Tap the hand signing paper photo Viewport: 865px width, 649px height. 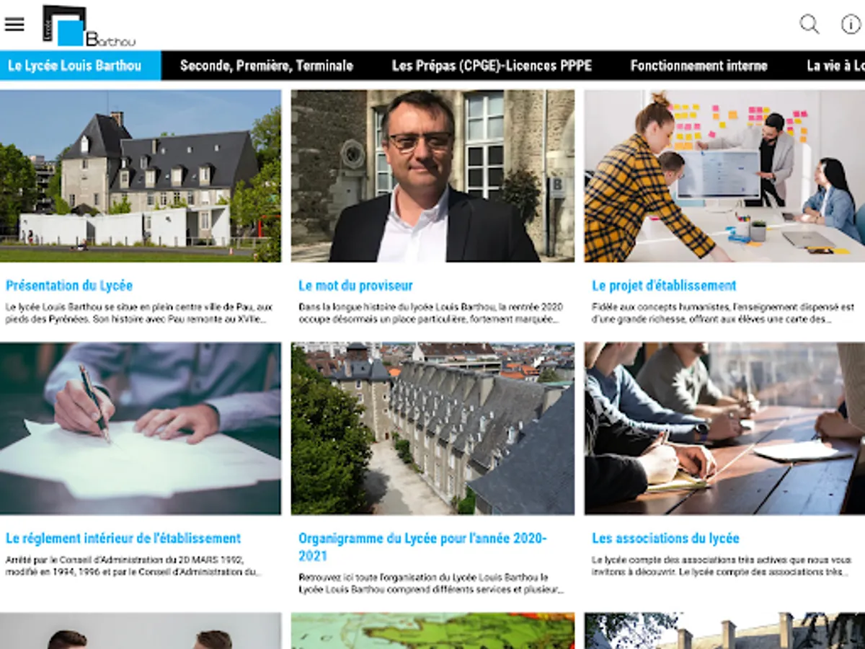141,428
